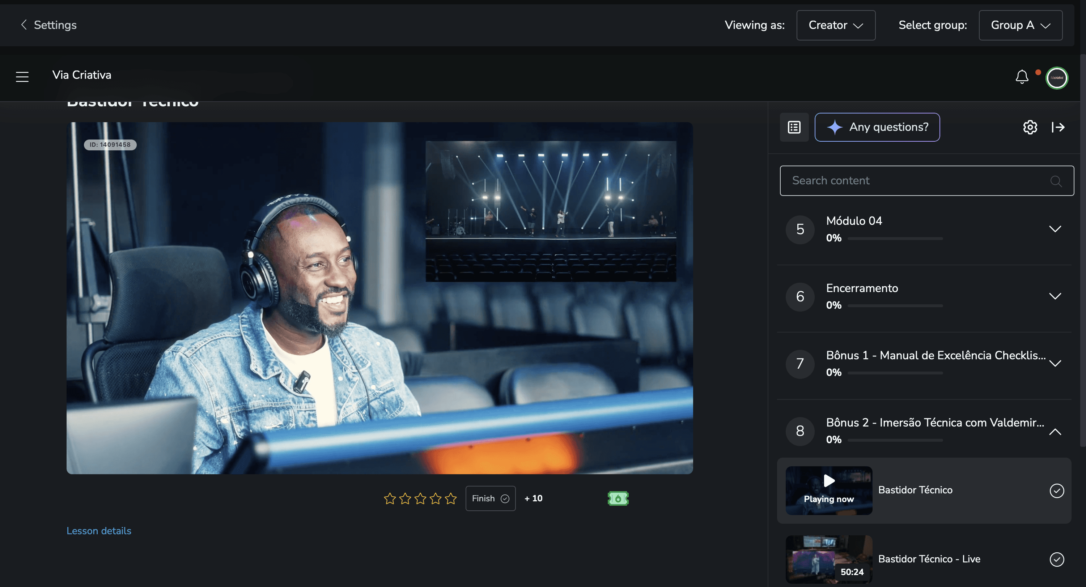Collapse the sidebar with the arrow icon

[1058, 127]
